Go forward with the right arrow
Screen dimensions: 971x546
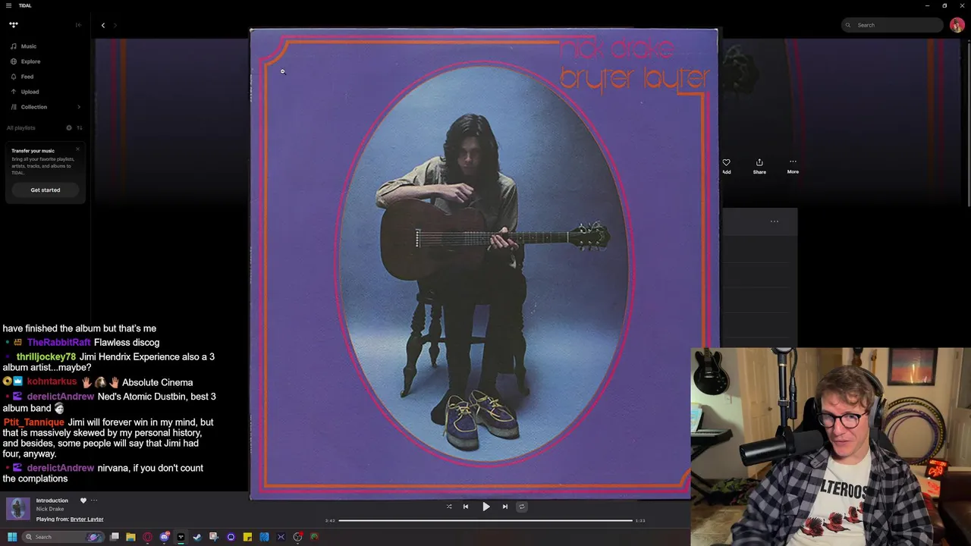coord(115,25)
